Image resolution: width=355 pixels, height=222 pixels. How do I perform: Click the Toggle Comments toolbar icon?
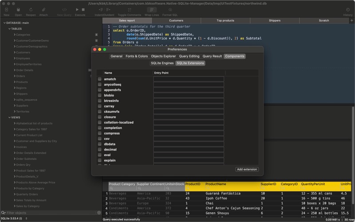pyautogui.click(x=129, y=9)
